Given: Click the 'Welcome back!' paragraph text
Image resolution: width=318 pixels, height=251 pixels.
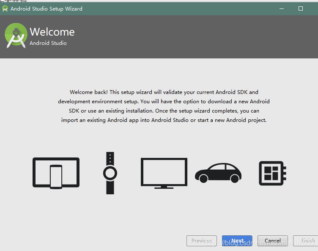Looking at the screenshot, I should 164,106.
